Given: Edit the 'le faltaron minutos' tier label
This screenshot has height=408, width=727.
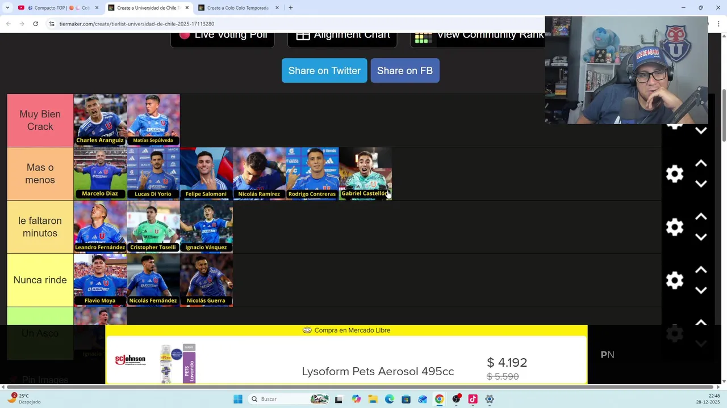Looking at the screenshot, I should 40,227.
